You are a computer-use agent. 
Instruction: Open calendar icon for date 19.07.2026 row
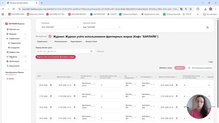[x=51, y=118]
